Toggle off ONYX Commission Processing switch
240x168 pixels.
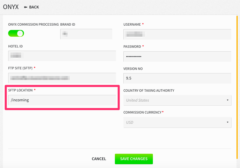point(16,33)
